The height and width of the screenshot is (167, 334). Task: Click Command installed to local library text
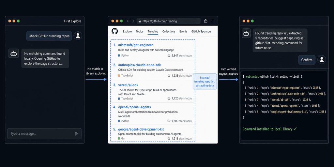269,129
